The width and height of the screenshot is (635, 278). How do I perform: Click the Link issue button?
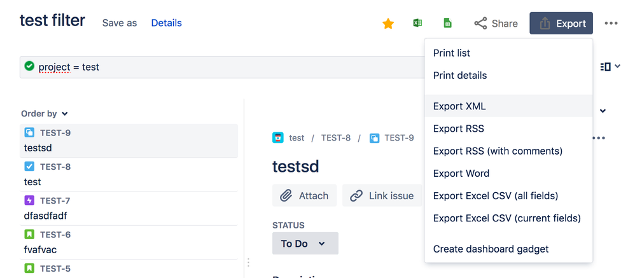point(382,196)
